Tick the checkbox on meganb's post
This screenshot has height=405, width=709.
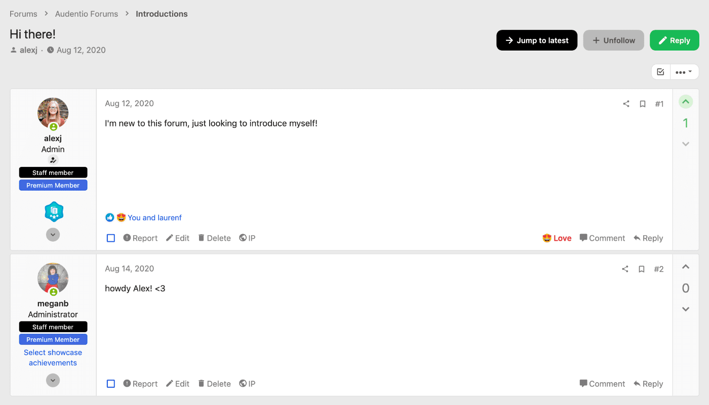click(x=111, y=384)
